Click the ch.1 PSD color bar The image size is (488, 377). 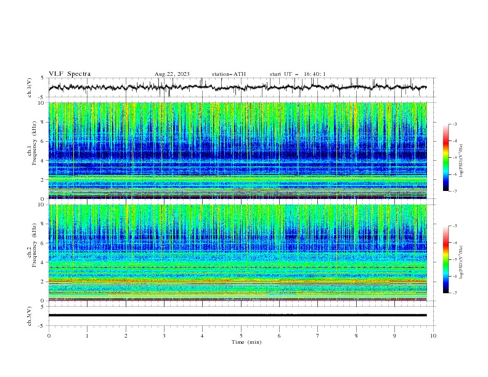pos(445,158)
